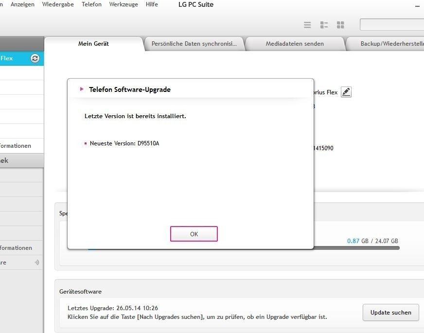This screenshot has width=424, height=333.
Task: Click the 'LG PC Suite' window title
Action: (196, 4)
